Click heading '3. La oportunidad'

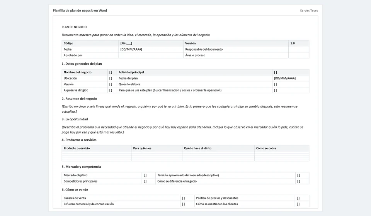(x=75, y=119)
